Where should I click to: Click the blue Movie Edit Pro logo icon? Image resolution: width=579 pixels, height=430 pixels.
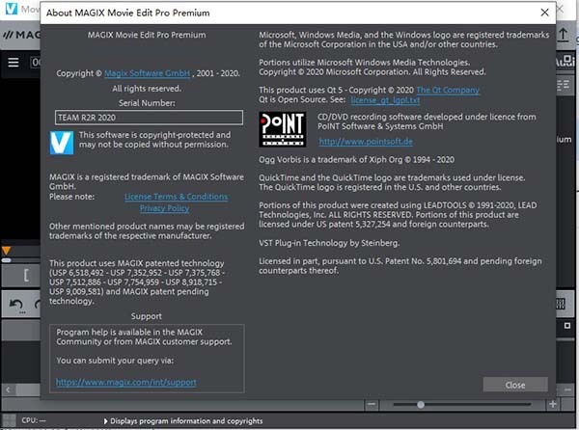point(62,143)
